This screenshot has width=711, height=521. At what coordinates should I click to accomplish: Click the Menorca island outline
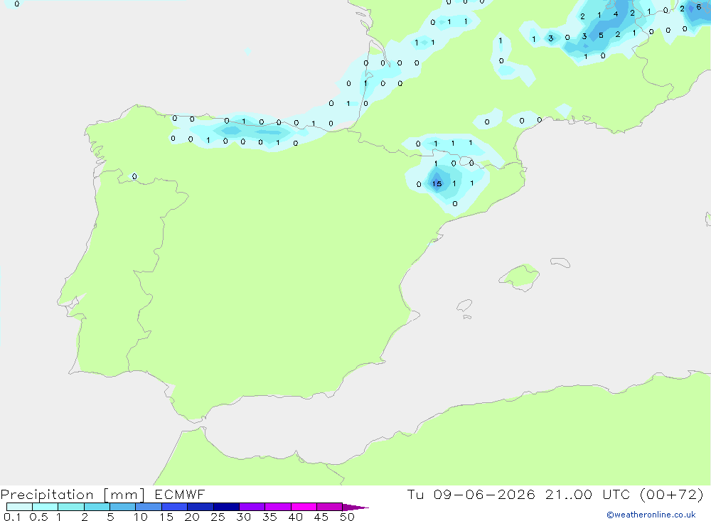(x=560, y=262)
